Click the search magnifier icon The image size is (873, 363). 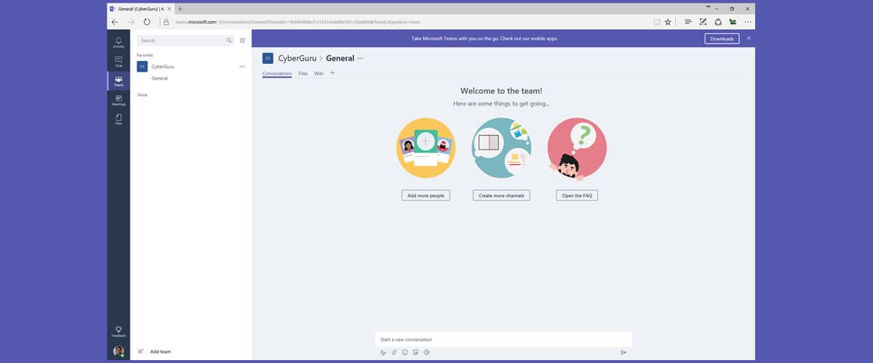(x=229, y=41)
